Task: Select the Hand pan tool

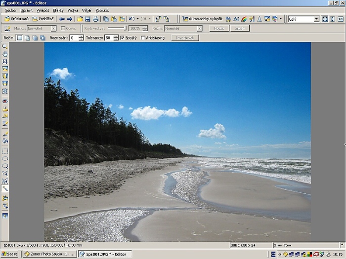Action: click(5, 54)
